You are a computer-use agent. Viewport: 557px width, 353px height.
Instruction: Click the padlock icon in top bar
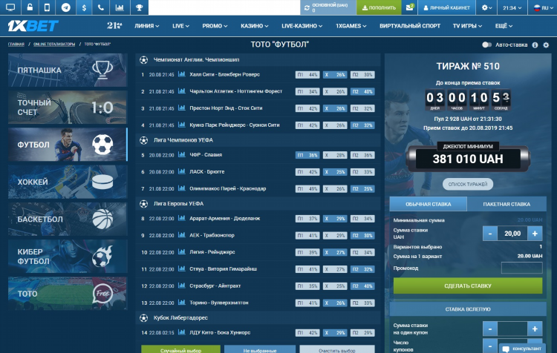tap(30, 7)
